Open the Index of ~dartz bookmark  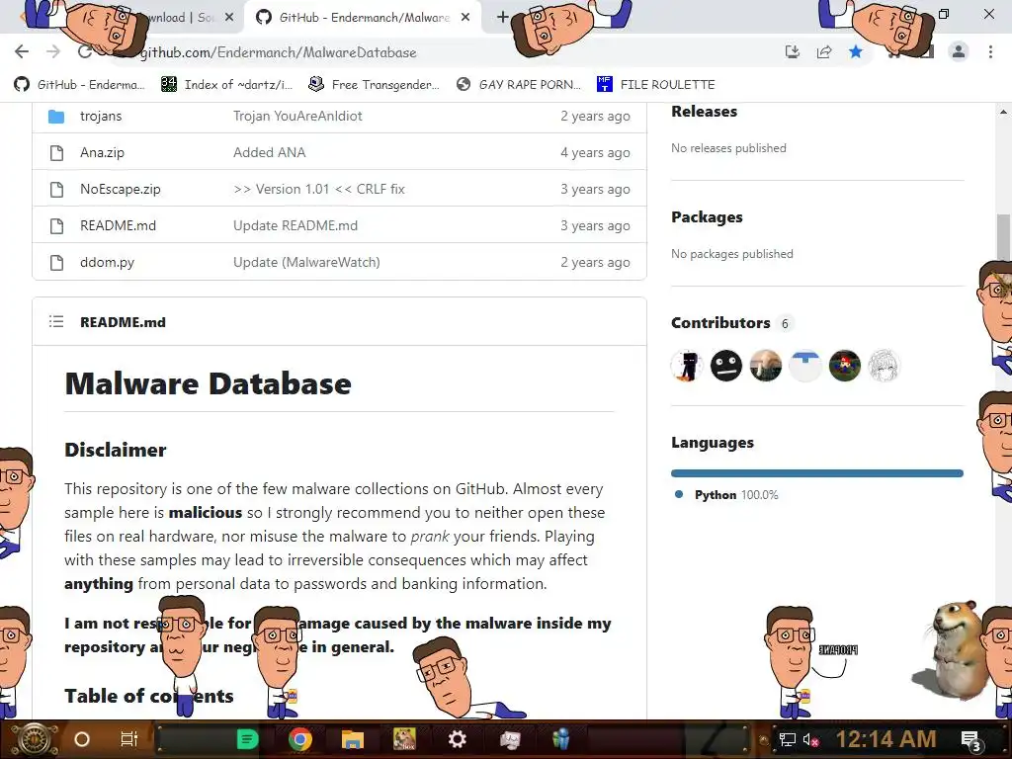coord(226,85)
